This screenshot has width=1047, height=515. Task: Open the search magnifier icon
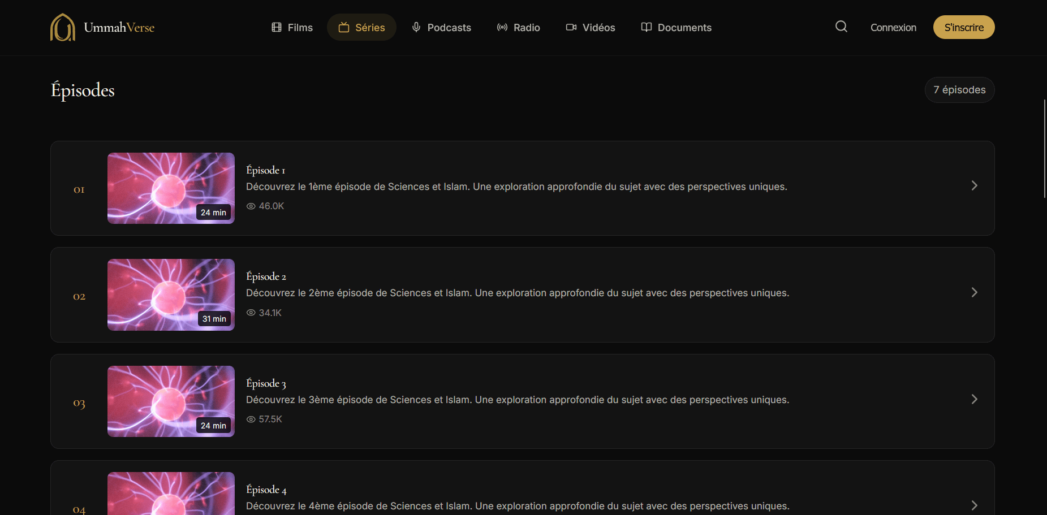point(841,27)
